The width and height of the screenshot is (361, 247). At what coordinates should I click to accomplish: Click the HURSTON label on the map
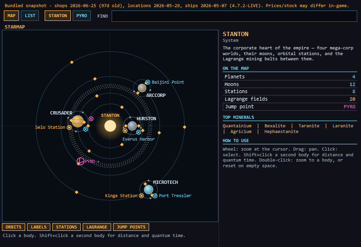coord(146,119)
